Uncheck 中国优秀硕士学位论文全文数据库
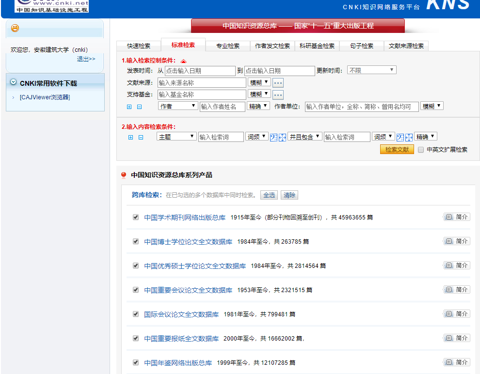 pos(136,265)
